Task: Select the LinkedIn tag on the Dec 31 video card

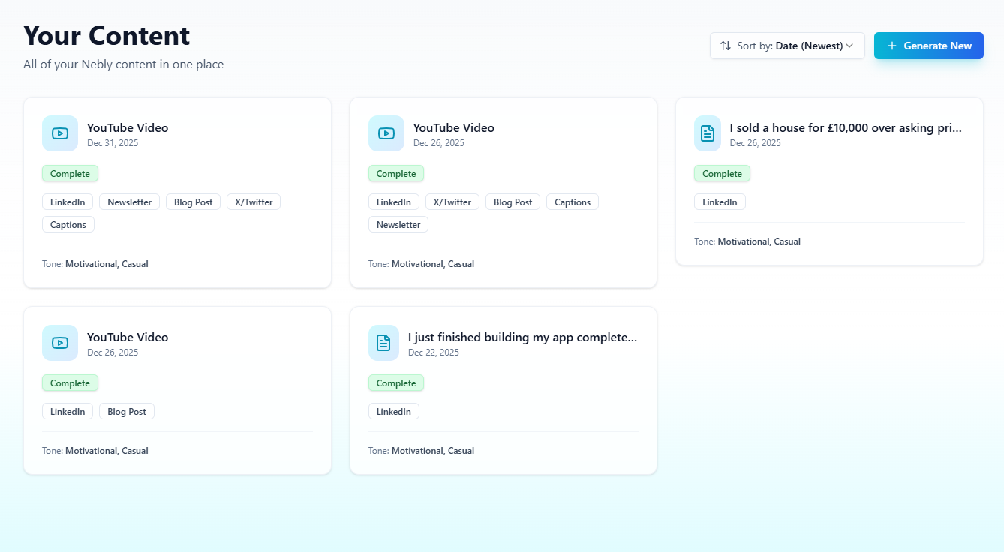Action: point(68,202)
